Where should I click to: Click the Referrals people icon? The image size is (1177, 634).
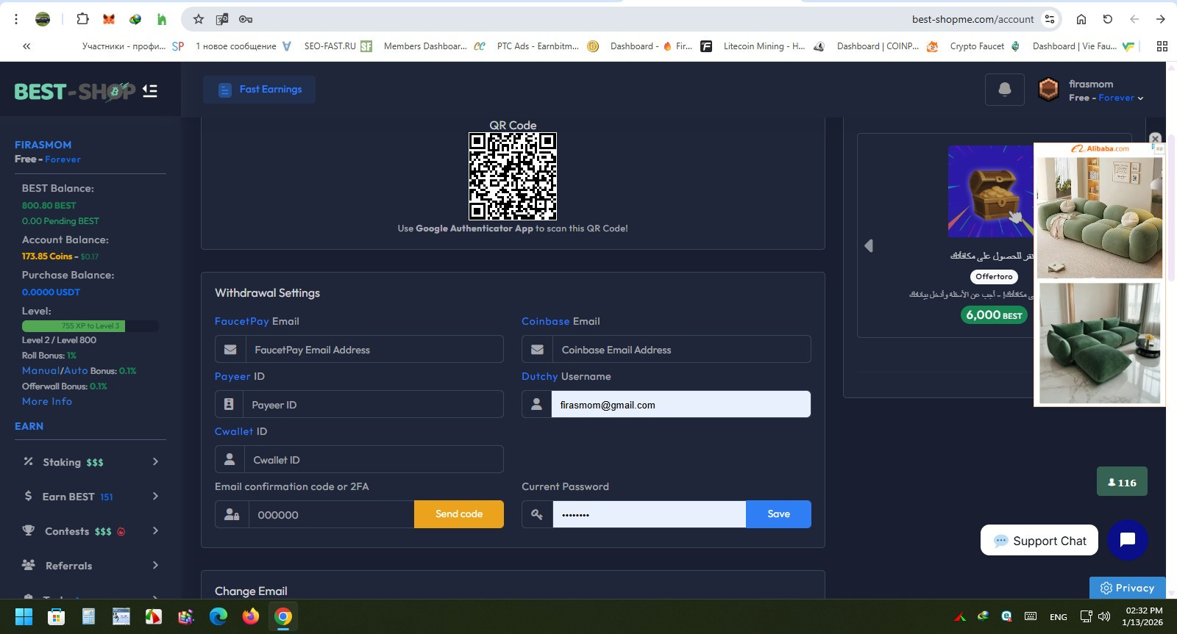coord(28,565)
